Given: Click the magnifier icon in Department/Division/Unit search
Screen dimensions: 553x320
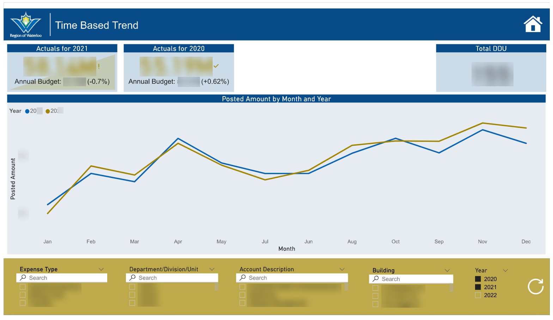Looking at the screenshot, I should click(x=133, y=278).
